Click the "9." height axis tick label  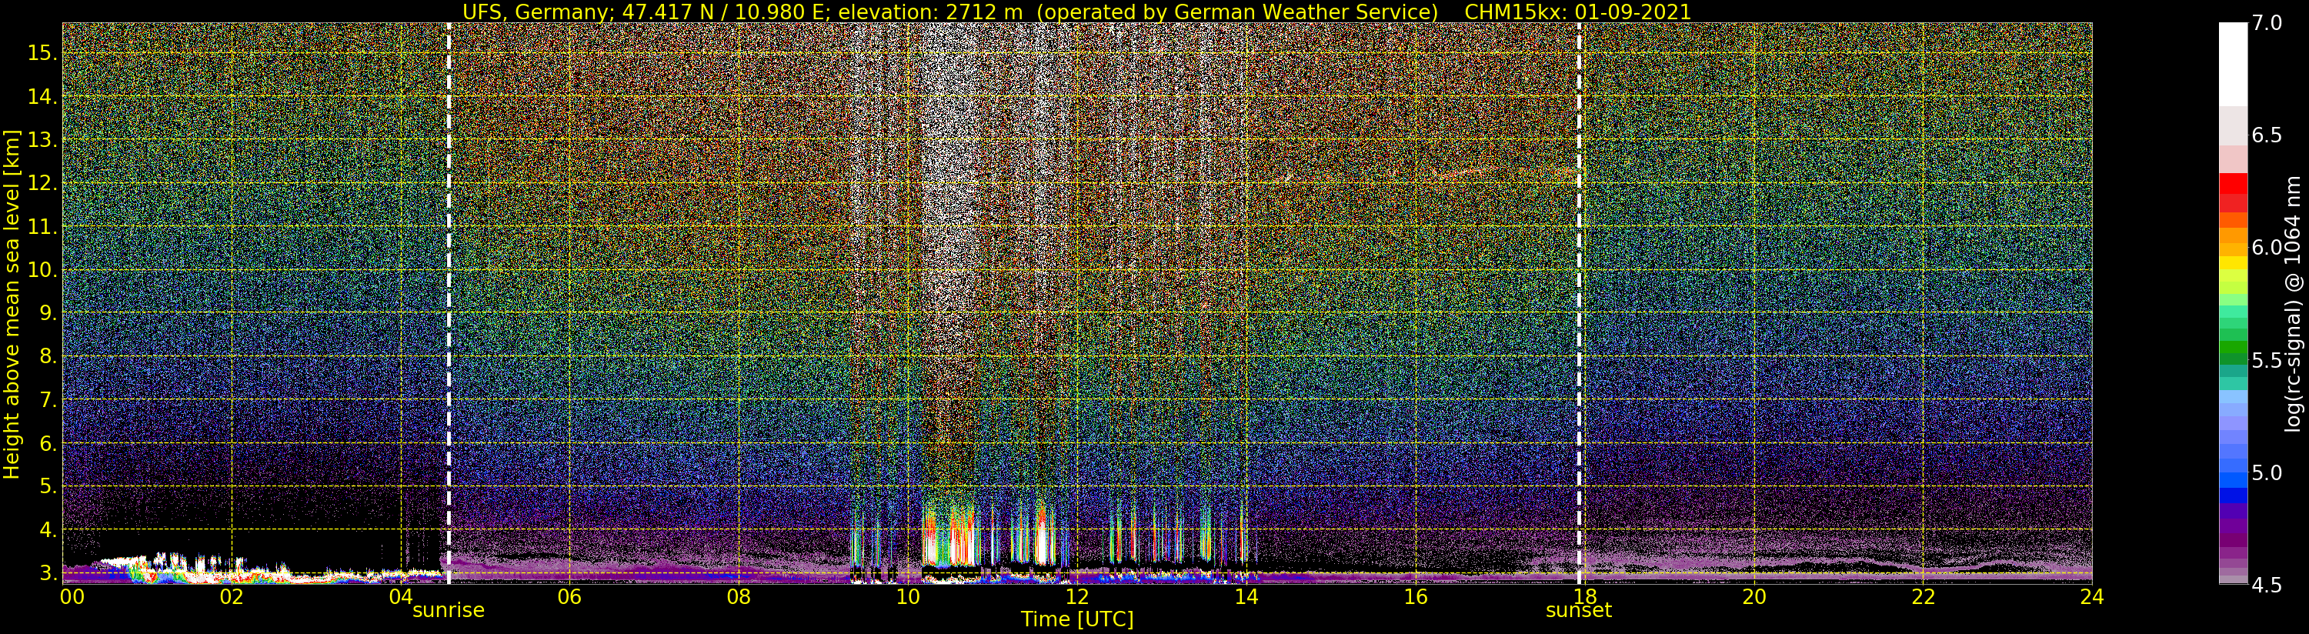tap(48, 313)
